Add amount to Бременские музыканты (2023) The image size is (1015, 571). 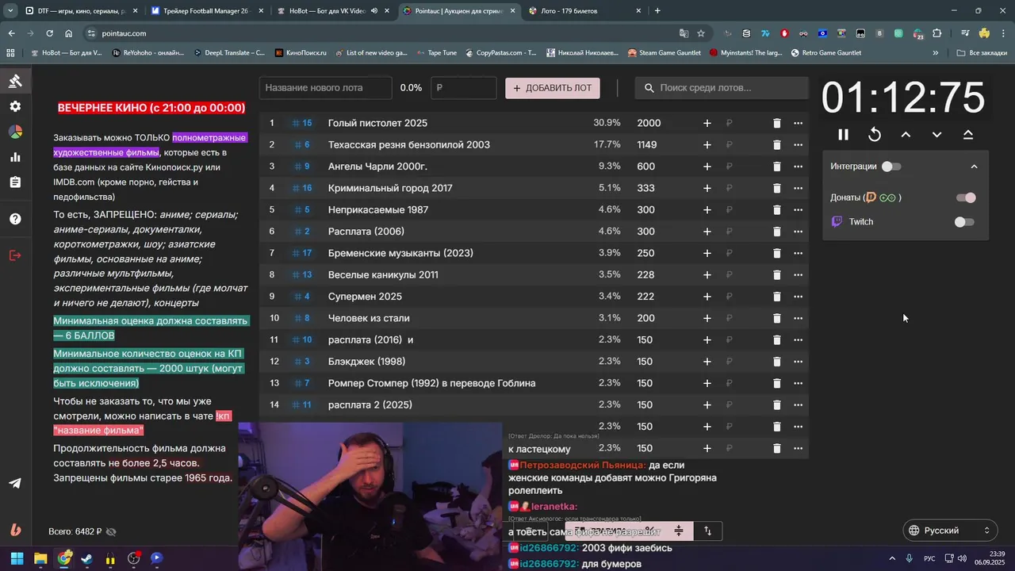click(707, 253)
